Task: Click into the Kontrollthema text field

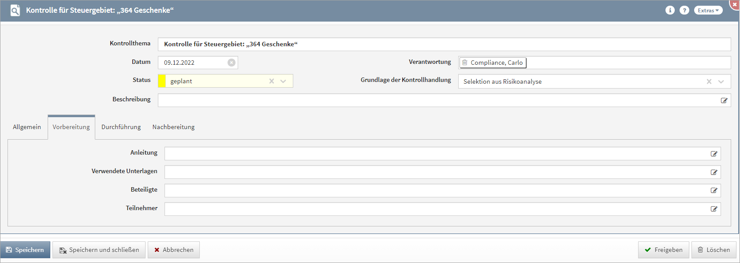Action: 441,44
